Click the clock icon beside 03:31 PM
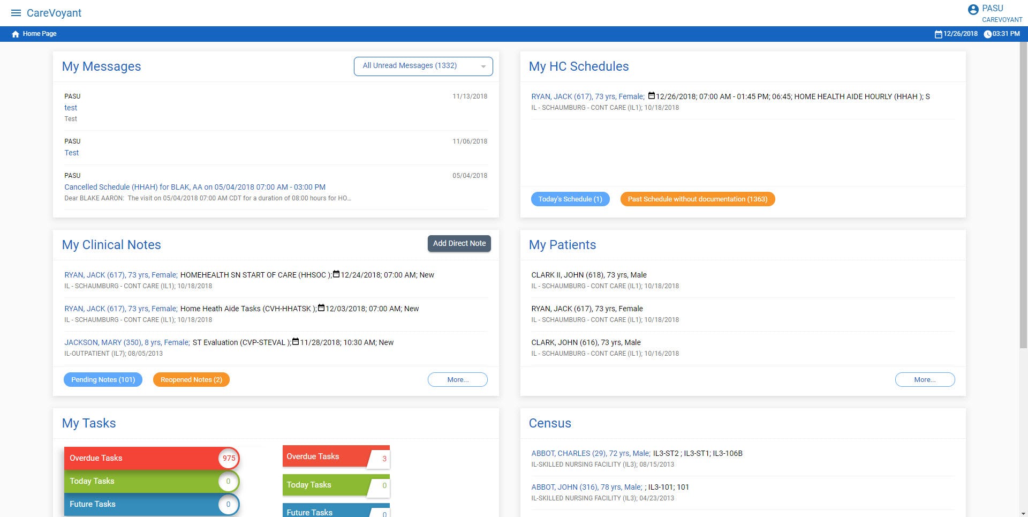The width and height of the screenshot is (1028, 517). pyautogui.click(x=987, y=34)
